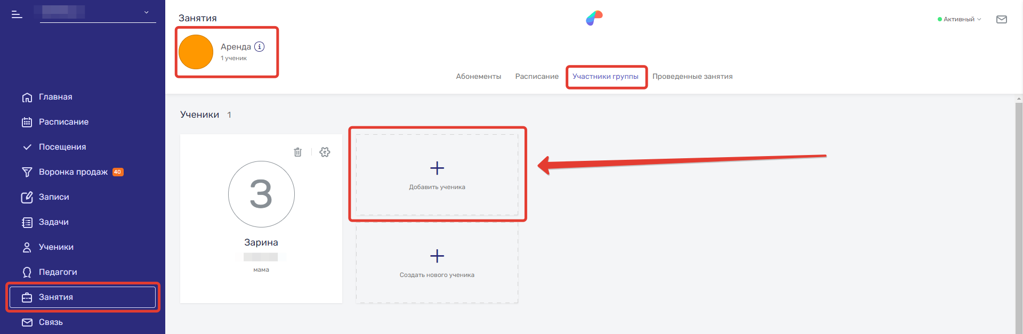This screenshot has width=1023, height=334.
Task: Click the orange Аренда group avatar
Action: click(x=196, y=52)
